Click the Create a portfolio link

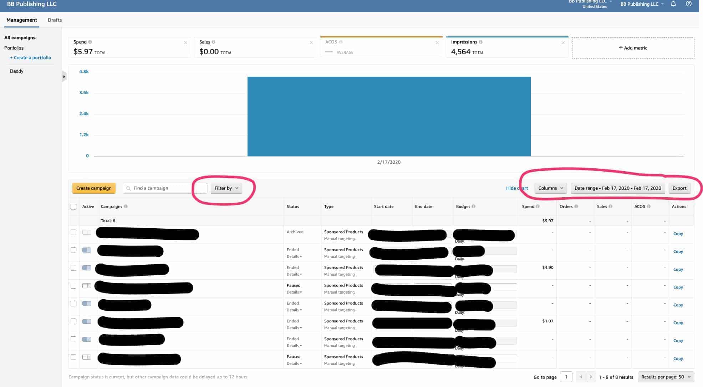pos(30,58)
